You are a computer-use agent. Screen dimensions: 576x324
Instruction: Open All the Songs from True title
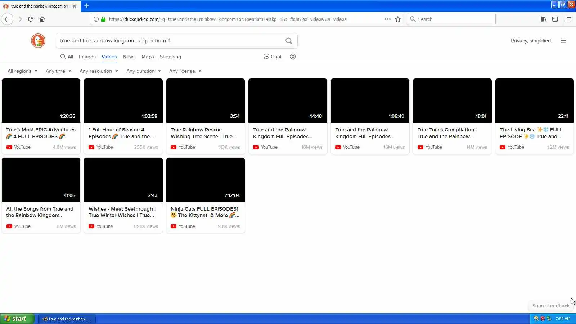[x=40, y=212]
